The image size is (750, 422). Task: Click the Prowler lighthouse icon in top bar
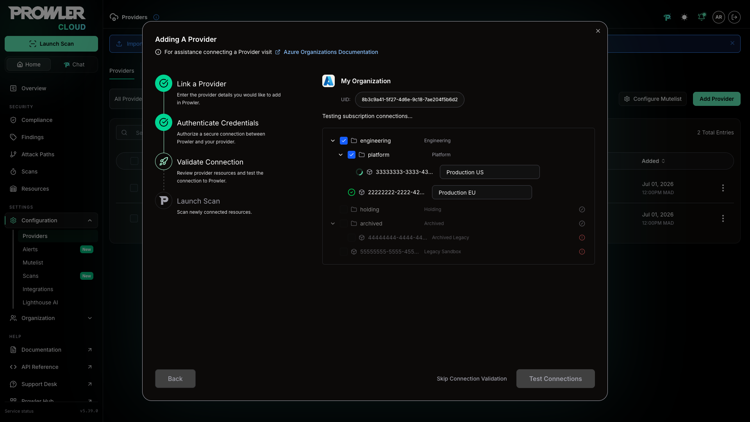pos(667,17)
